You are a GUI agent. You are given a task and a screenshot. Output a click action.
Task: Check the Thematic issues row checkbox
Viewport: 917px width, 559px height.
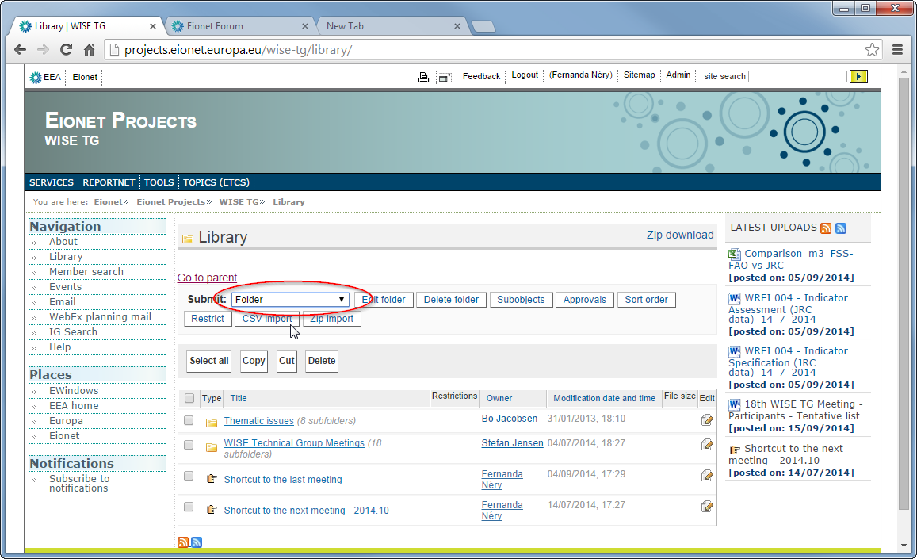coord(189,419)
